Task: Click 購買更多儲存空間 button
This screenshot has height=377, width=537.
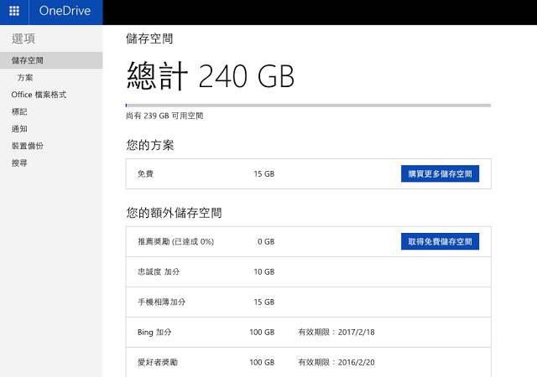Action: click(x=440, y=173)
